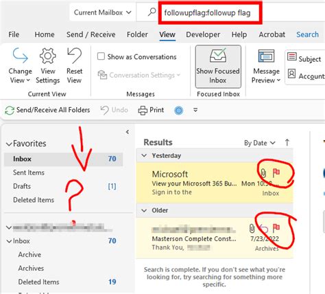Open the Message Preview dropdown

pos(266,67)
